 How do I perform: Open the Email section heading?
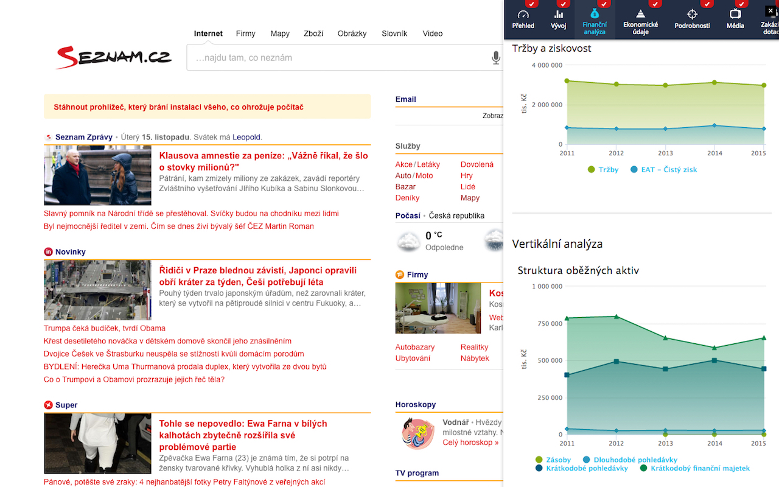[x=406, y=99]
